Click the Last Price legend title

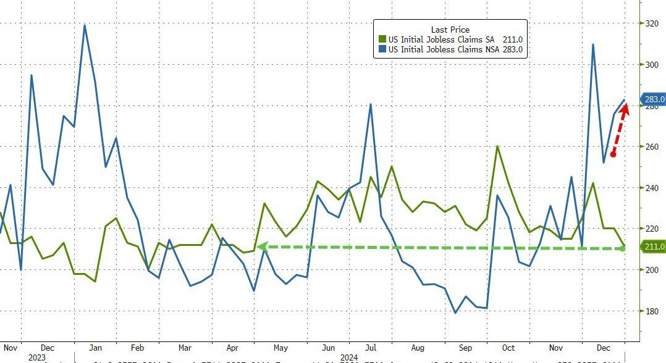(450, 30)
